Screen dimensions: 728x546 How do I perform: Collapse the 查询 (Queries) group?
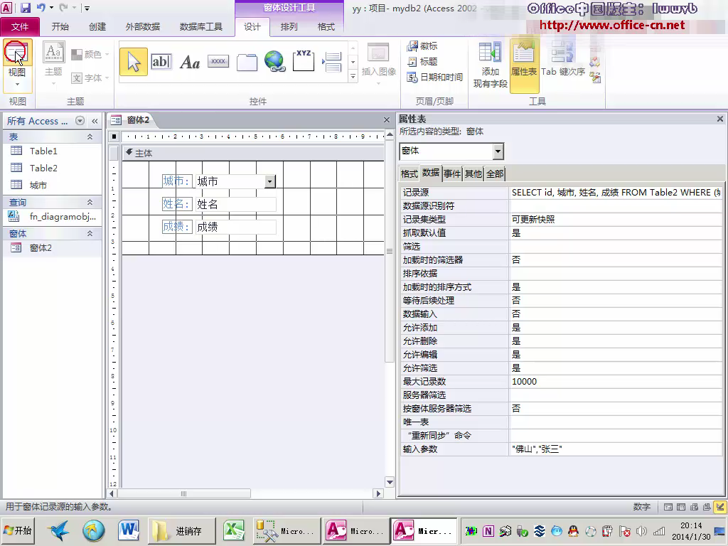(x=90, y=203)
